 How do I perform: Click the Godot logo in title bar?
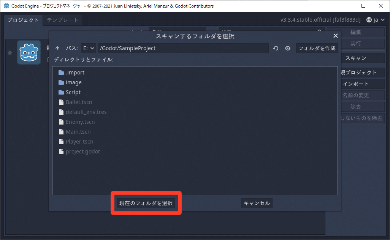point(6,6)
